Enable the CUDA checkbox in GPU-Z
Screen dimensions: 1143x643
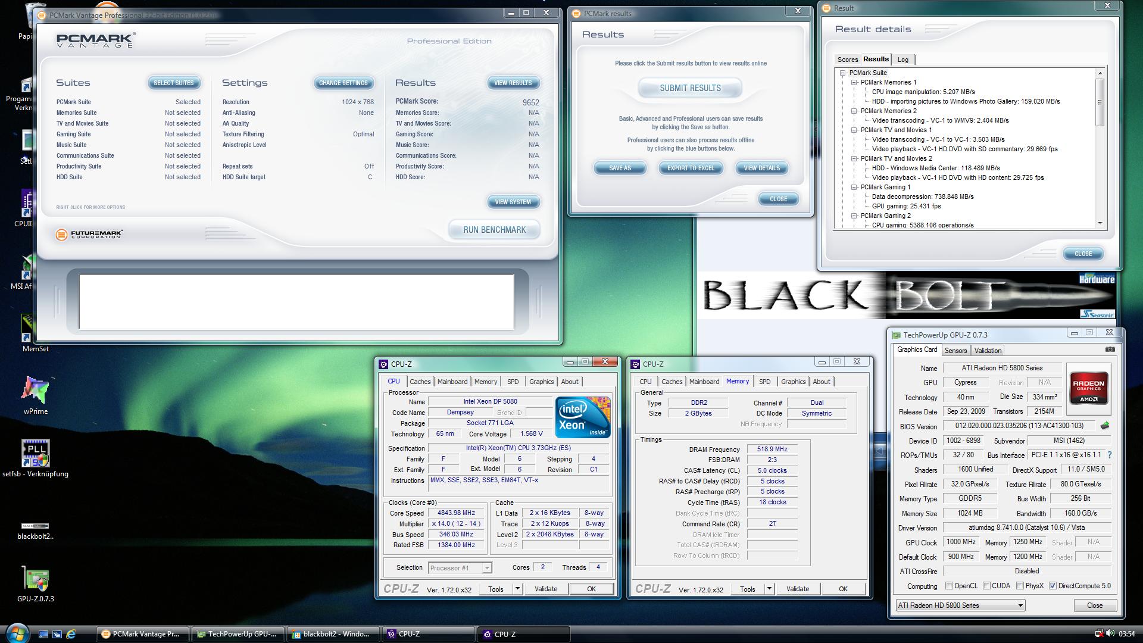coord(986,586)
